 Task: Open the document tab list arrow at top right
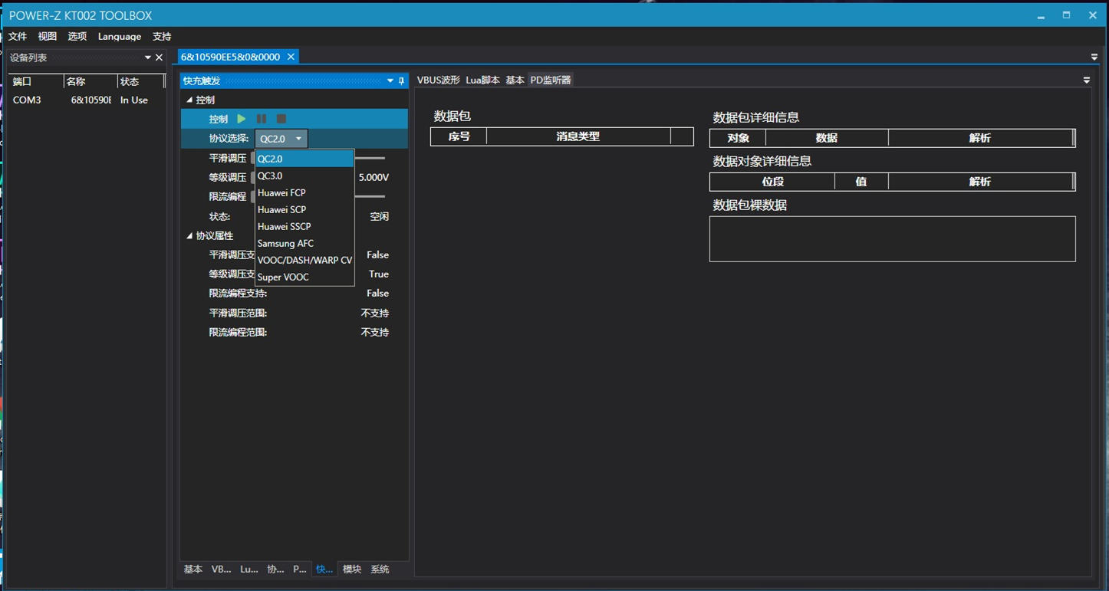(1094, 57)
